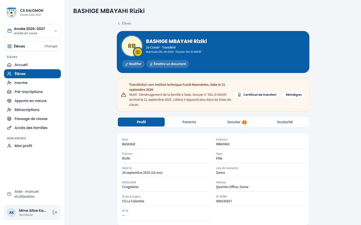Open Inscrire in the sidebar

(x=32, y=83)
